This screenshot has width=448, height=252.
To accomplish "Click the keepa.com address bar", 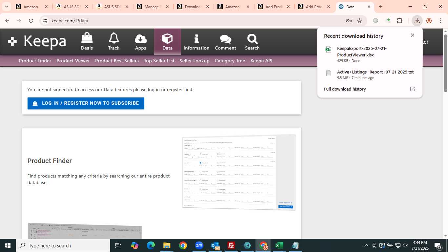I will 197,21.
